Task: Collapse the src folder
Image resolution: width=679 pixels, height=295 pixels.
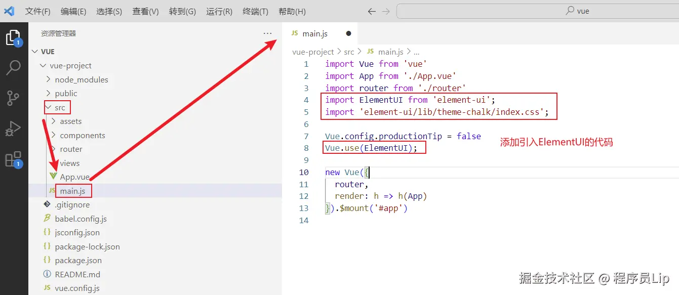Action: click(x=48, y=107)
